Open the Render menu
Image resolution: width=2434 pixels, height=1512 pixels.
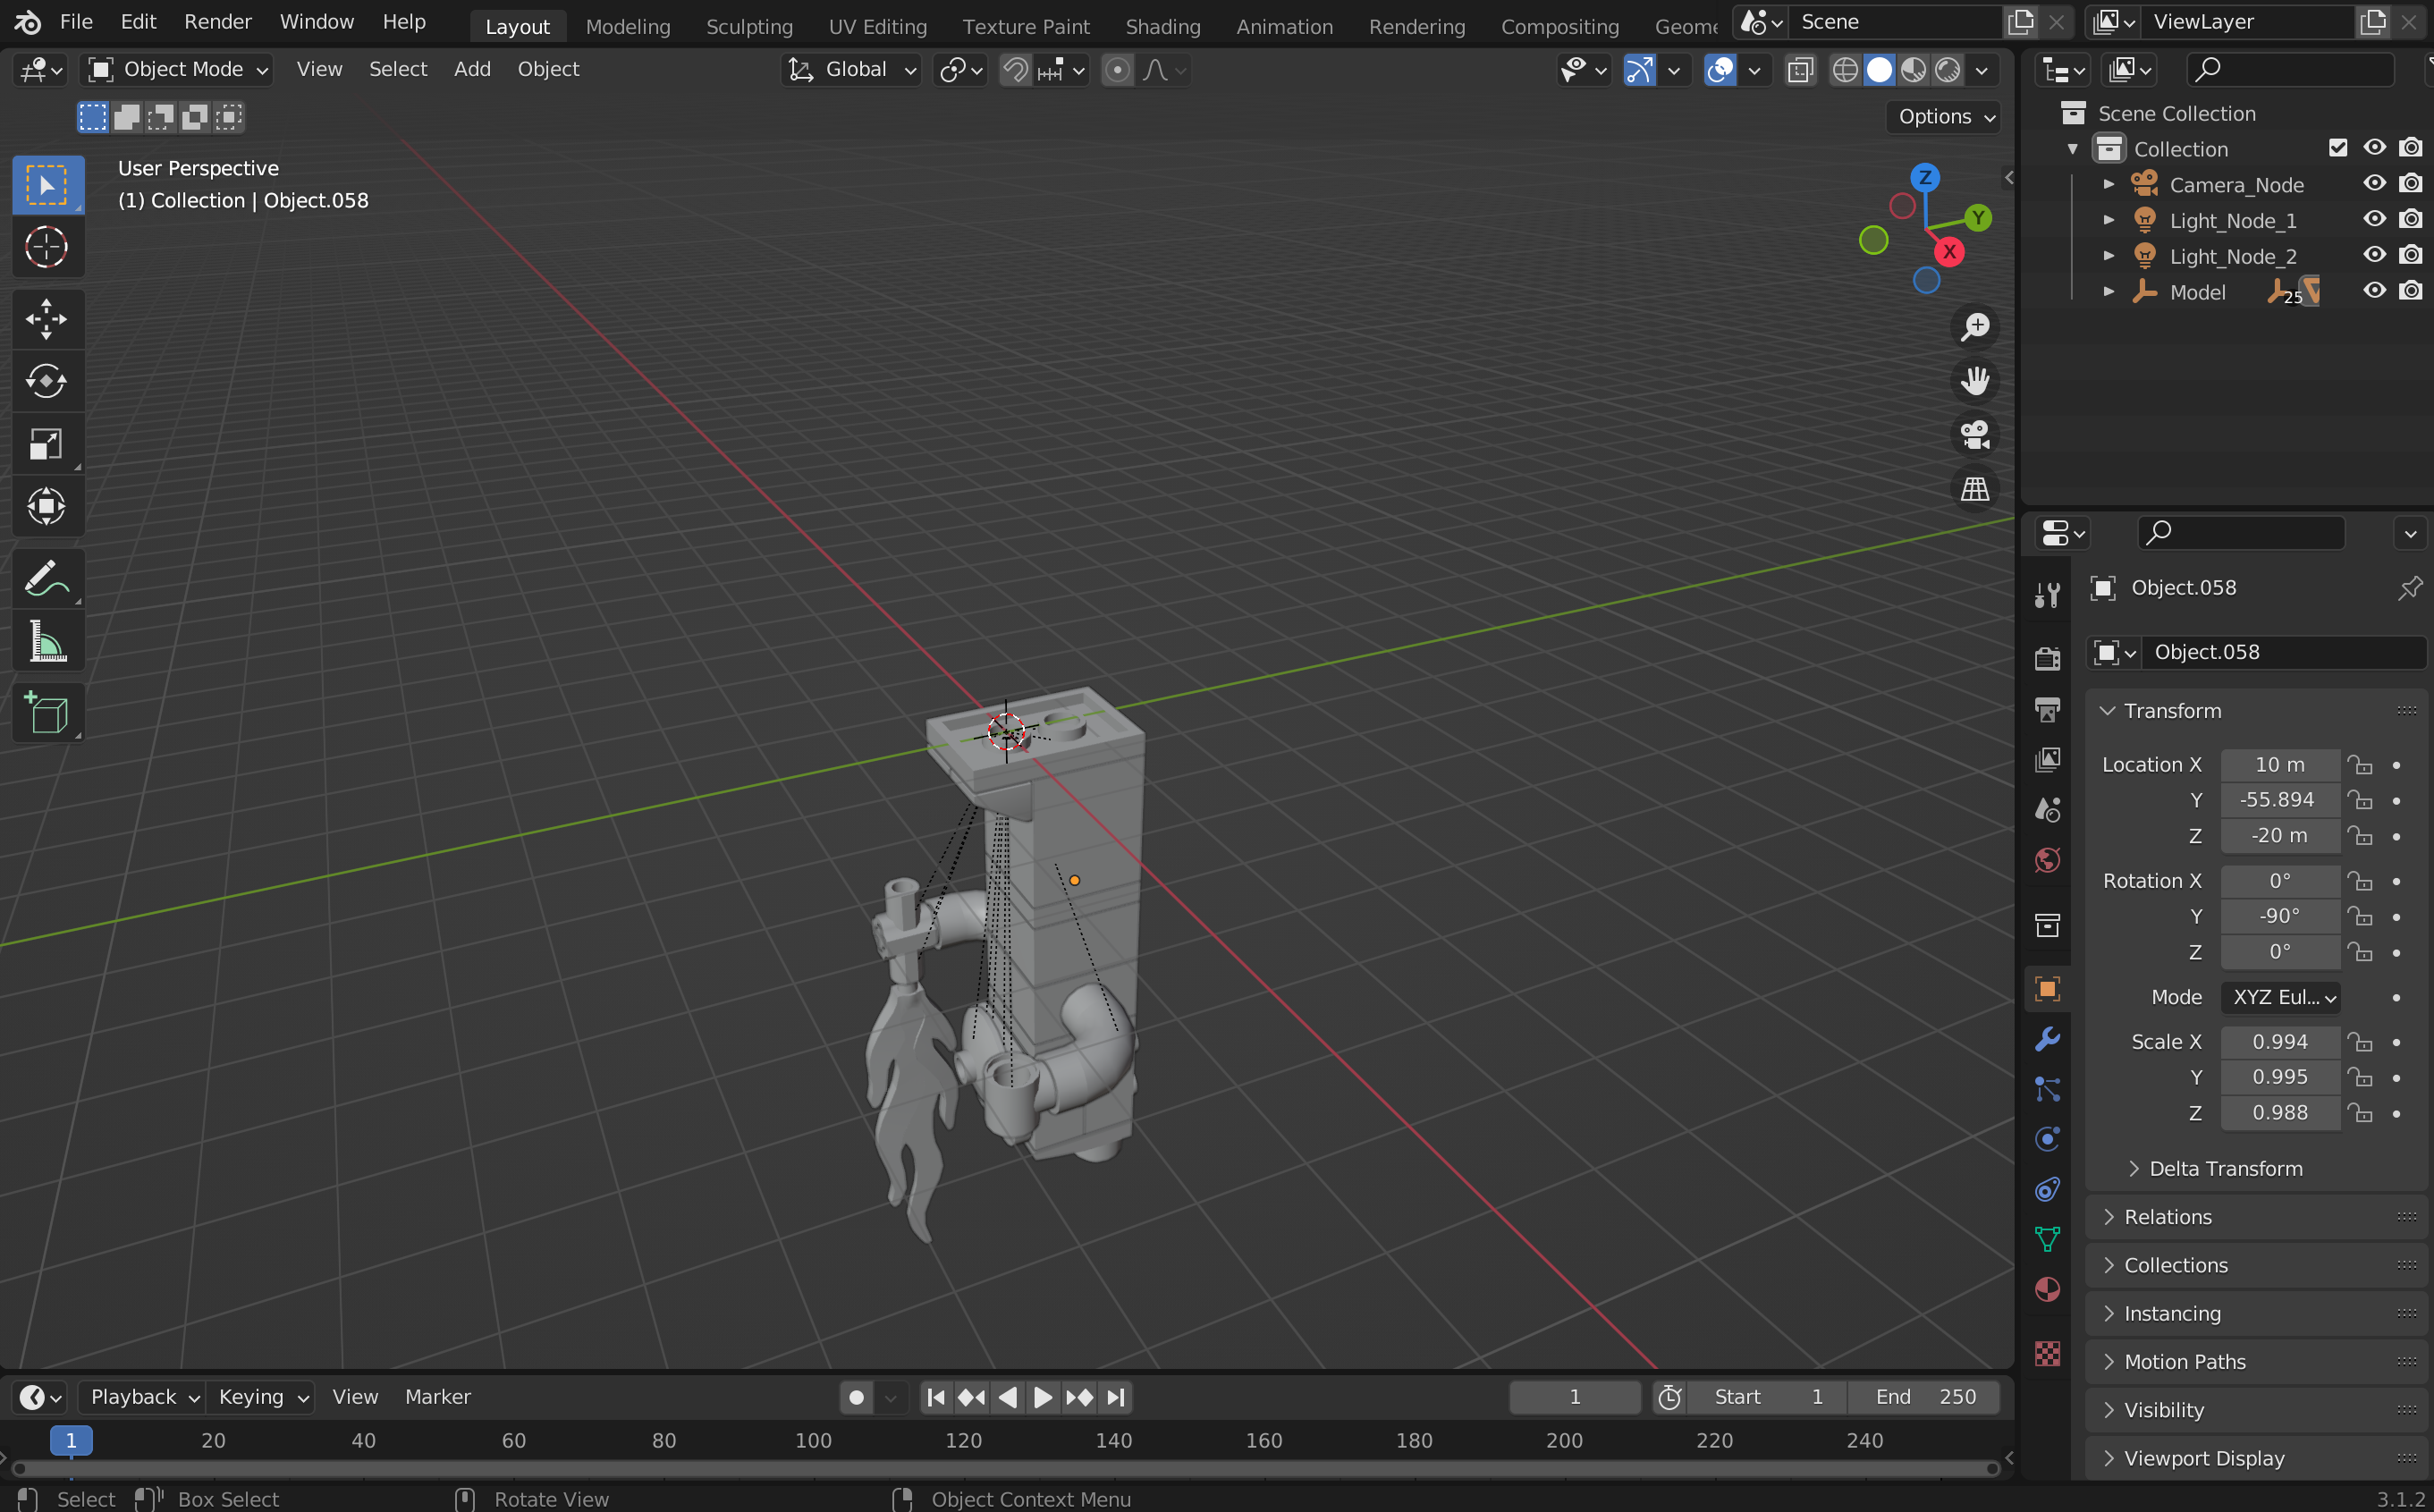click(x=217, y=22)
